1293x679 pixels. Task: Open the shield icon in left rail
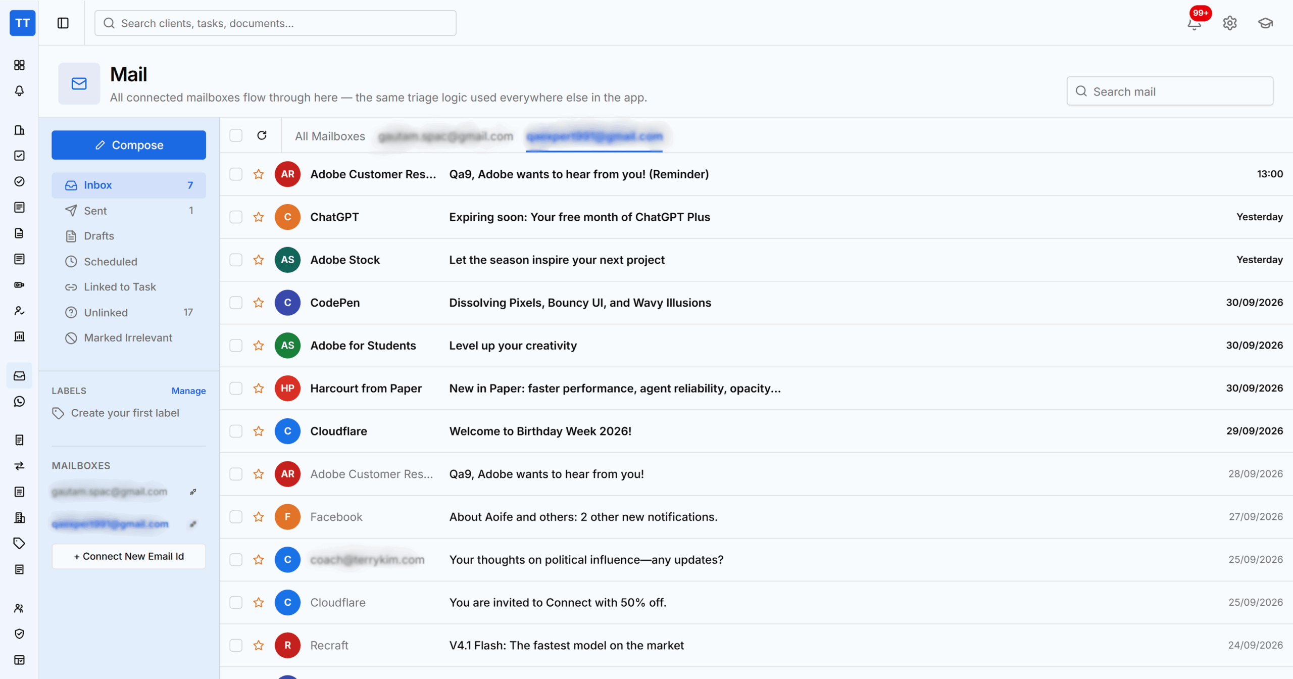(x=19, y=634)
